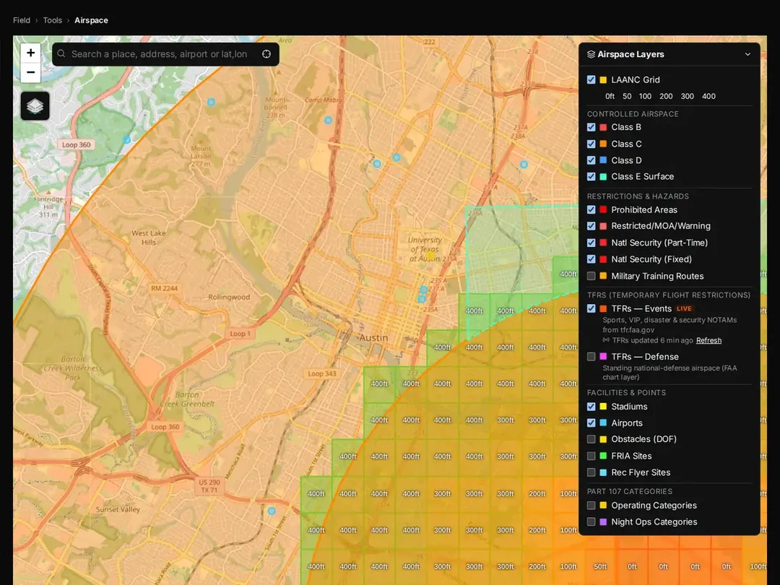
Task: Enable FRIA Sites layer
Action: (591, 456)
